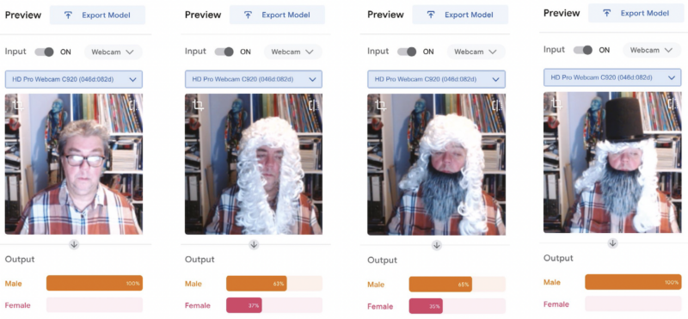This screenshot has width=688, height=319.
Task: Open Webcam source dropdown in Male 63% panel
Action: [x=292, y=52]
